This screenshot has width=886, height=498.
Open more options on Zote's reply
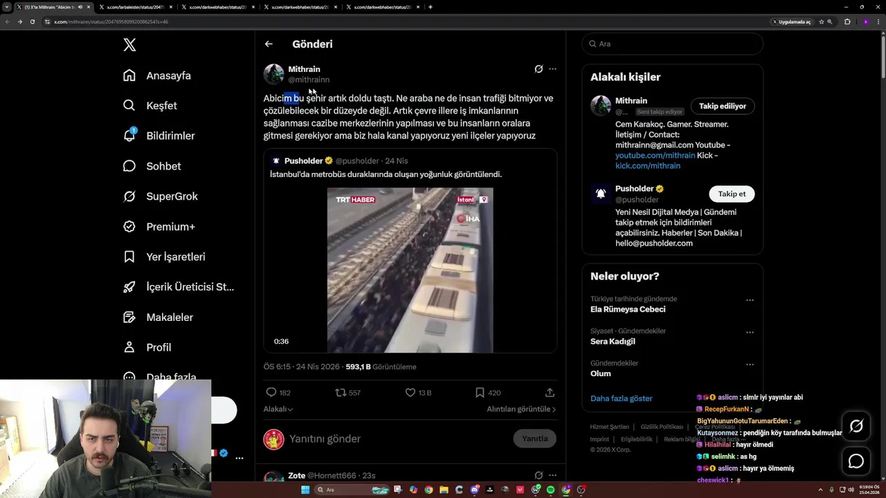(x=552, y=475)
